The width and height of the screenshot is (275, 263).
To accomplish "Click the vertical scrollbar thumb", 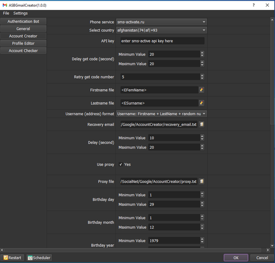I will [x=272, y=73].
